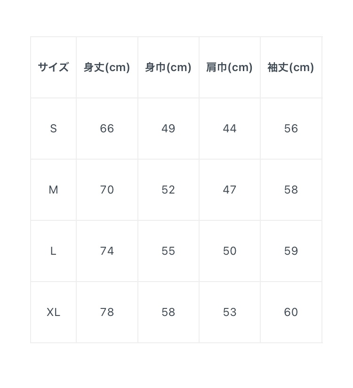Click the M size 肩巾 value 47

coord(230,190)
